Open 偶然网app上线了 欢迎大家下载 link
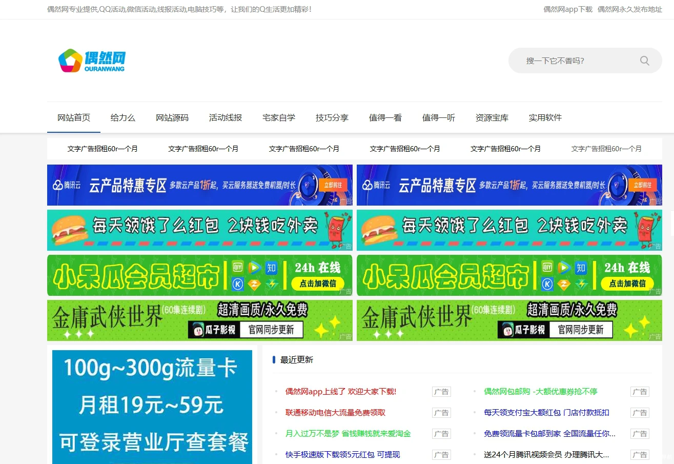 [x=341, y=392]
